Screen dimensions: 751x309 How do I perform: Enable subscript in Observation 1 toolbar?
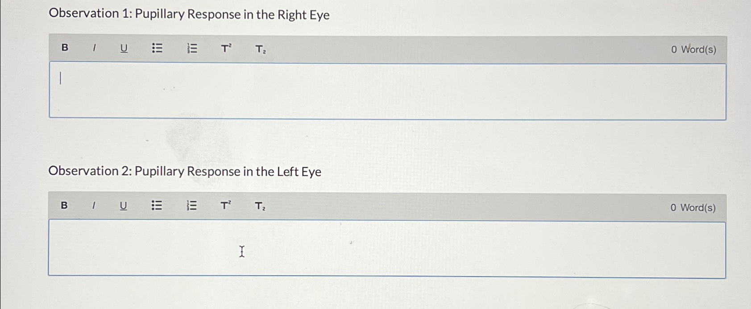click(259, 49)
